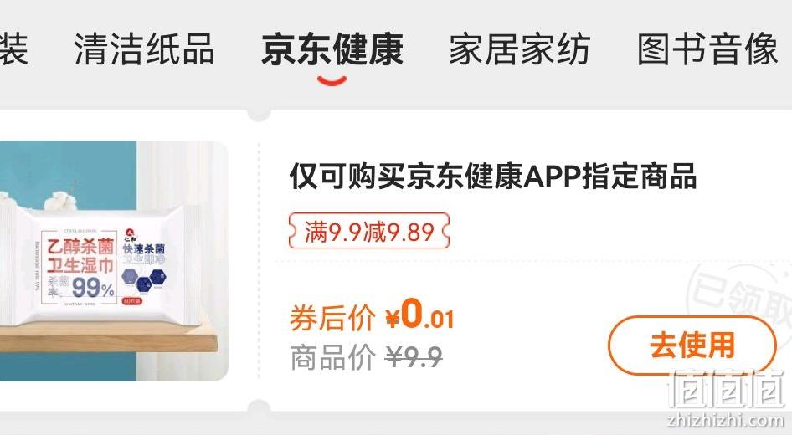Go to the 图书音像 tab
This screenshot has height=435, width=792.
click(707, 49)
